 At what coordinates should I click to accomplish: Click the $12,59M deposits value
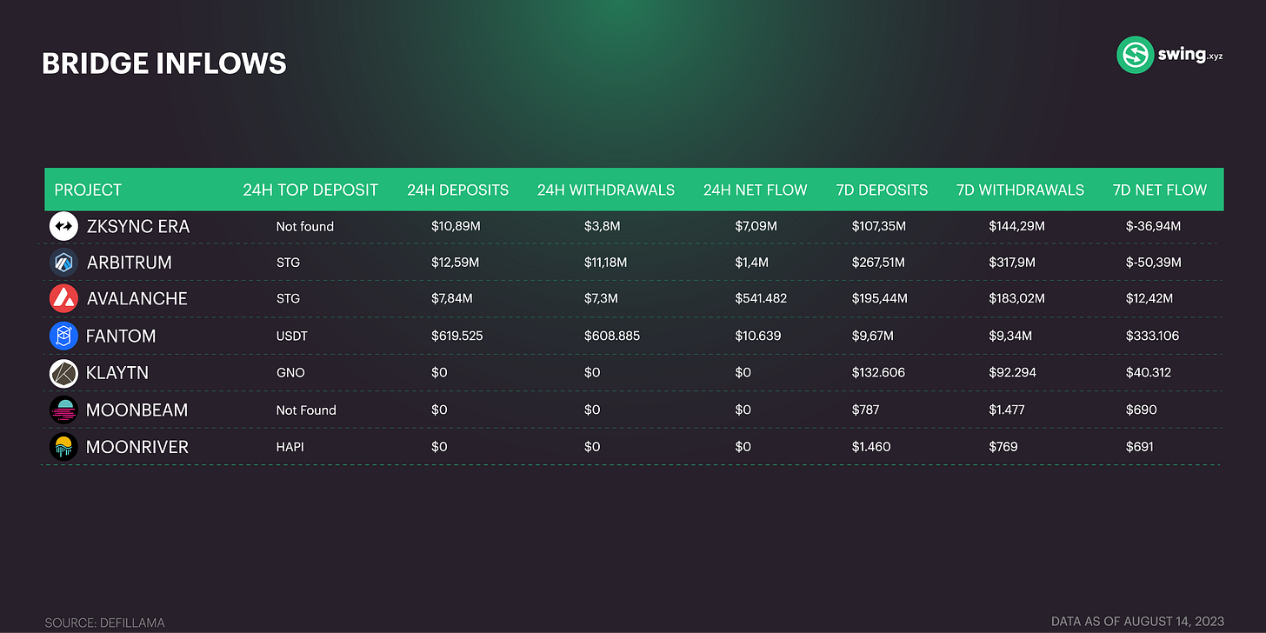click(x=456, y=262)
